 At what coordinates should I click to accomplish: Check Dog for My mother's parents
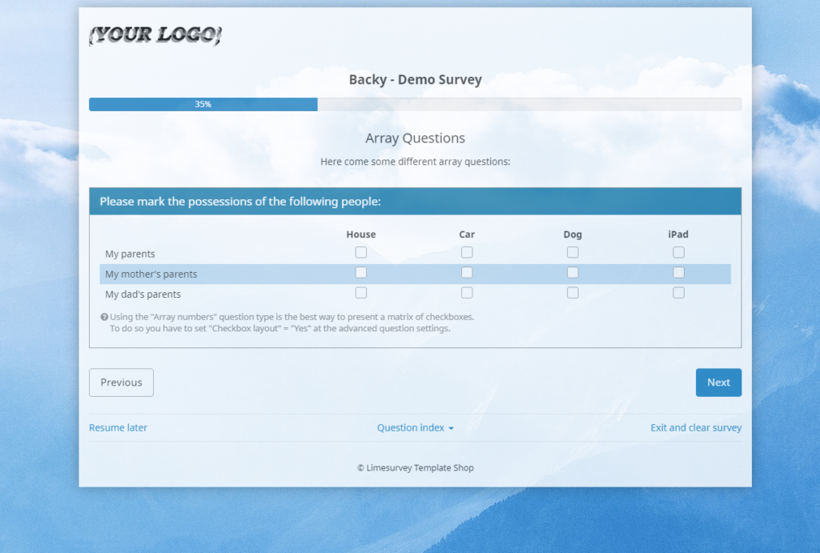pos(573,272)
